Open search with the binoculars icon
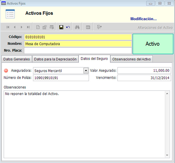Image resolution: width=175 pixels, height=163 pixels. (77, 27)
